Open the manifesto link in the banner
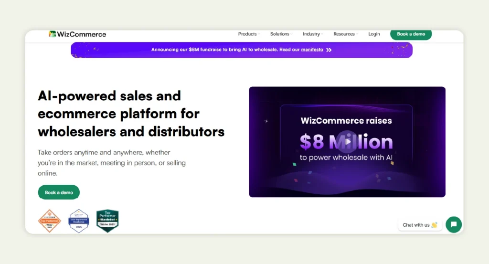 click(312, 50)
